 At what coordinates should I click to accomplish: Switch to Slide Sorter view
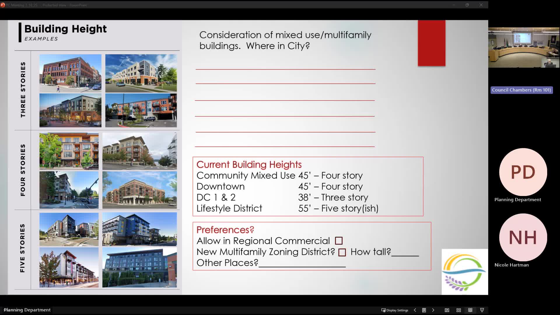[x=459, y=310]
